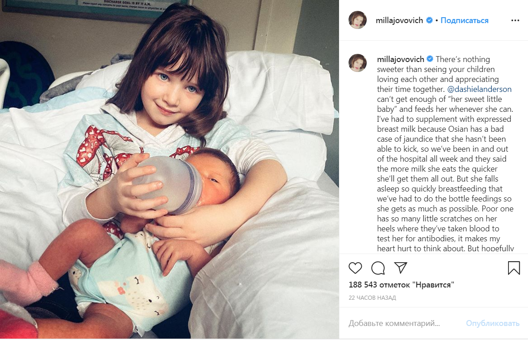Open millajovovich avatar beside the caption
The height and width of the screenshot is (340, 528).
pos(357,63)
